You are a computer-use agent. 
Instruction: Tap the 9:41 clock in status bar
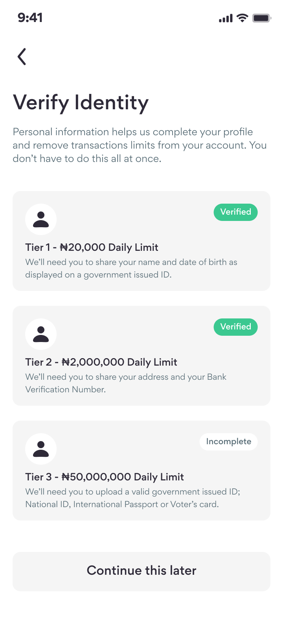tap(30, 18)
